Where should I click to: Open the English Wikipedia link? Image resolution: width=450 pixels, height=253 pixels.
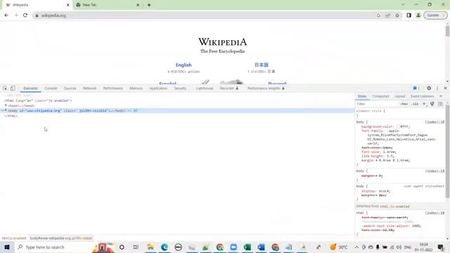[184, 65]
